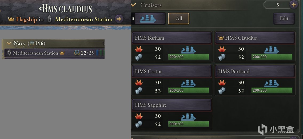Click the anchor icon next to 12/25
303x139 pixels.
(x=77, y=53)
